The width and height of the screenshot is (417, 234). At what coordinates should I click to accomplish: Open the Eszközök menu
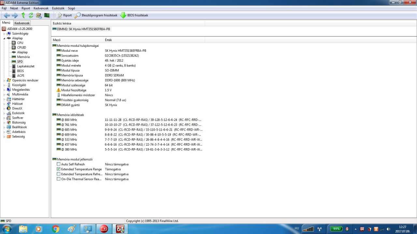click(58, 8)
